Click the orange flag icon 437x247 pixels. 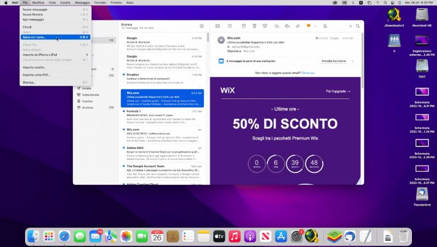coord(308,26)
